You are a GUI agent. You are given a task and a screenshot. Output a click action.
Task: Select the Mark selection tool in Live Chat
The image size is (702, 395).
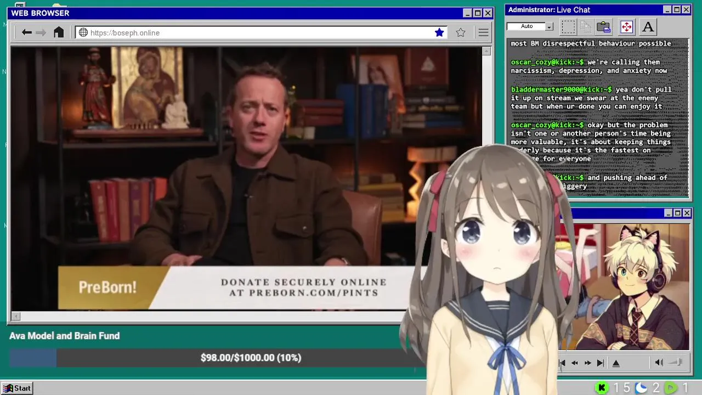[x=568, y=26]
